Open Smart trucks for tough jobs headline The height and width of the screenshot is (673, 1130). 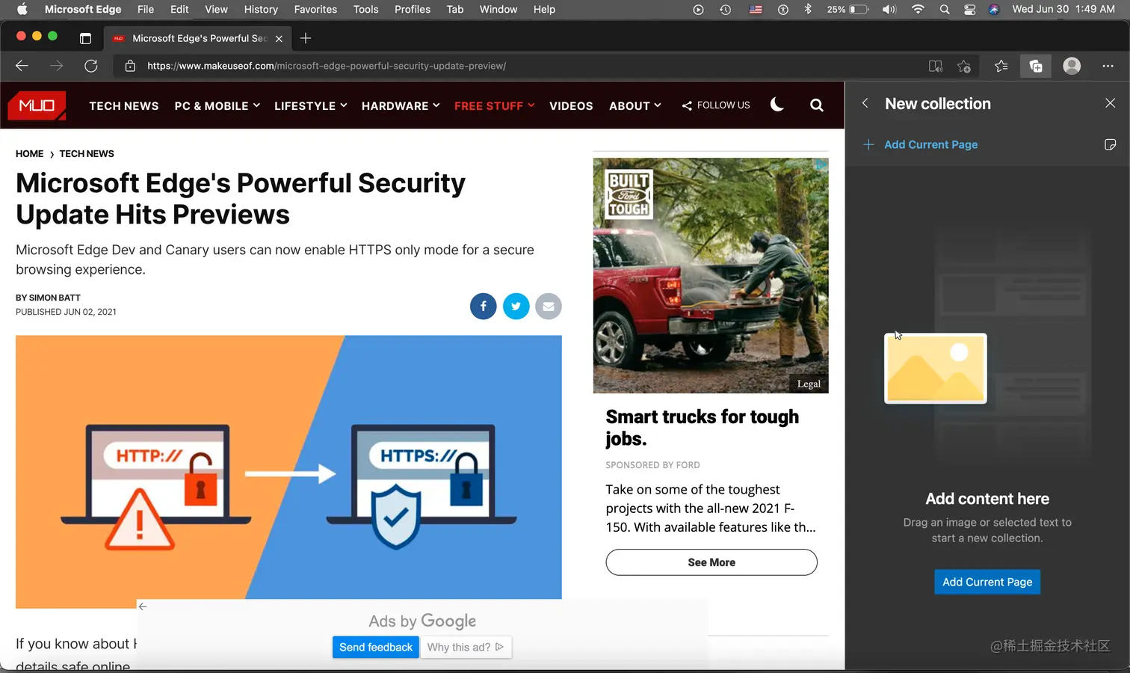703,427
